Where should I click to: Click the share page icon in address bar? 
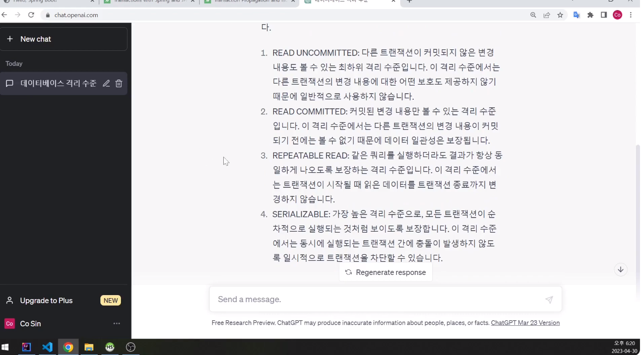[x=547, y=15]
